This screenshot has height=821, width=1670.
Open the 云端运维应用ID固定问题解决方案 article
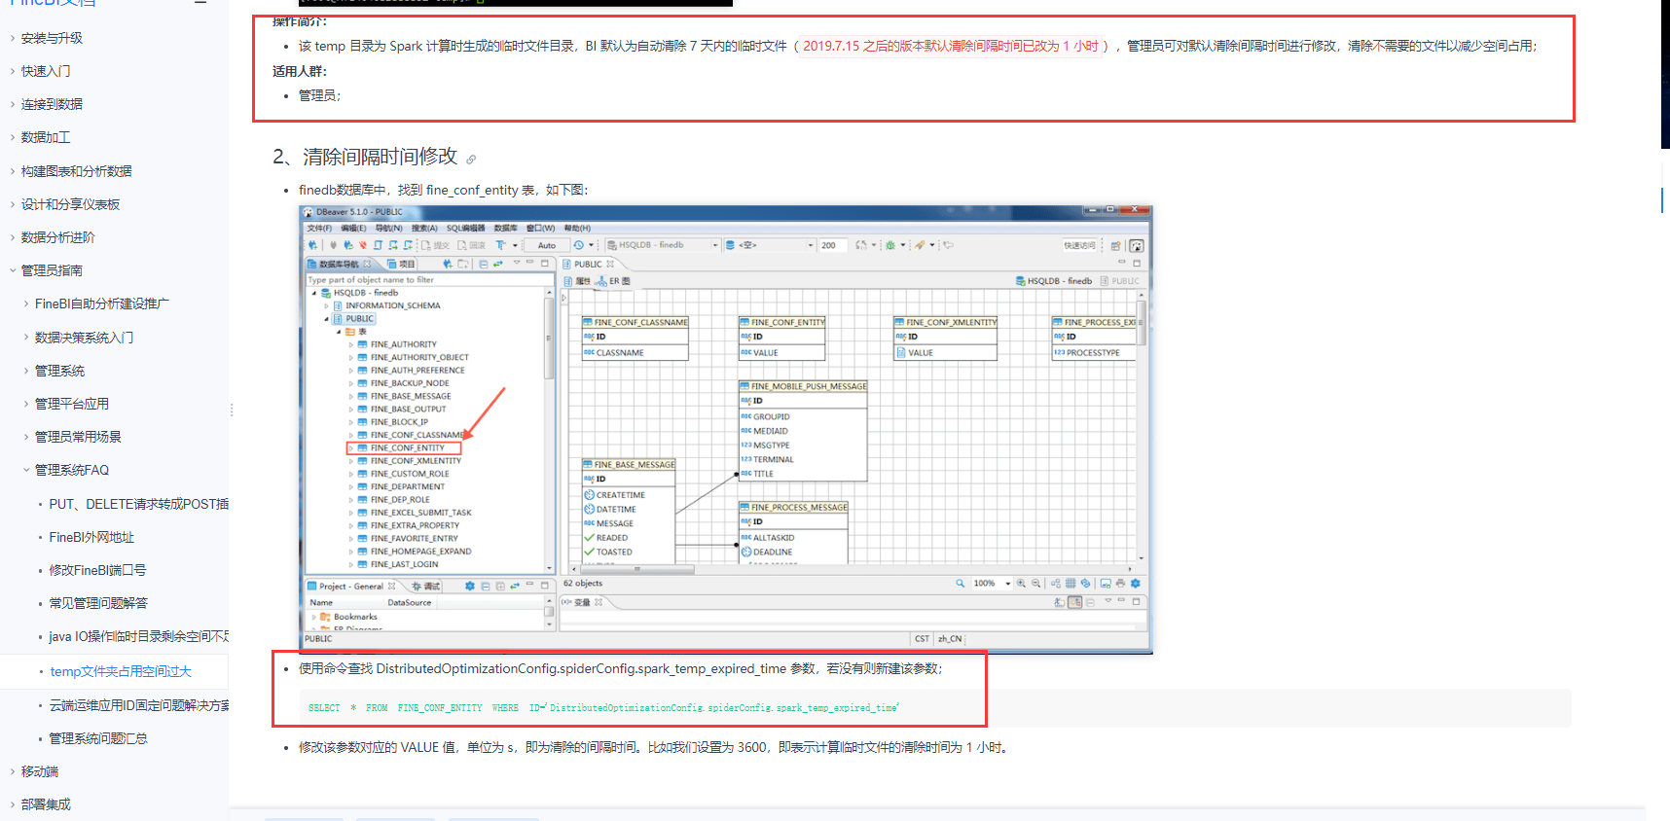(139, 705)
